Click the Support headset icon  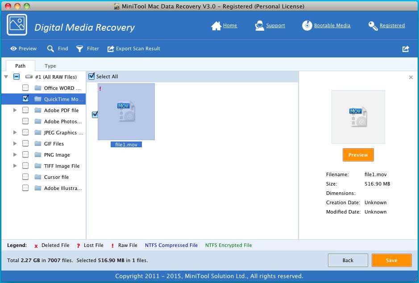(259, 25)
